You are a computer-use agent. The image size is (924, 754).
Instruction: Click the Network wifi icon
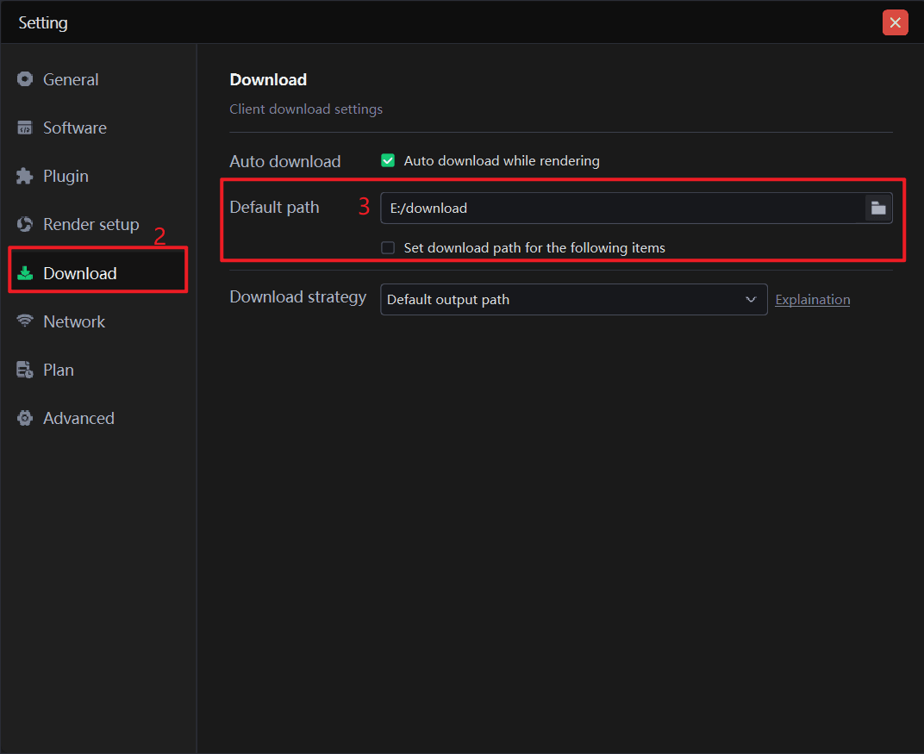coord(25,321)
